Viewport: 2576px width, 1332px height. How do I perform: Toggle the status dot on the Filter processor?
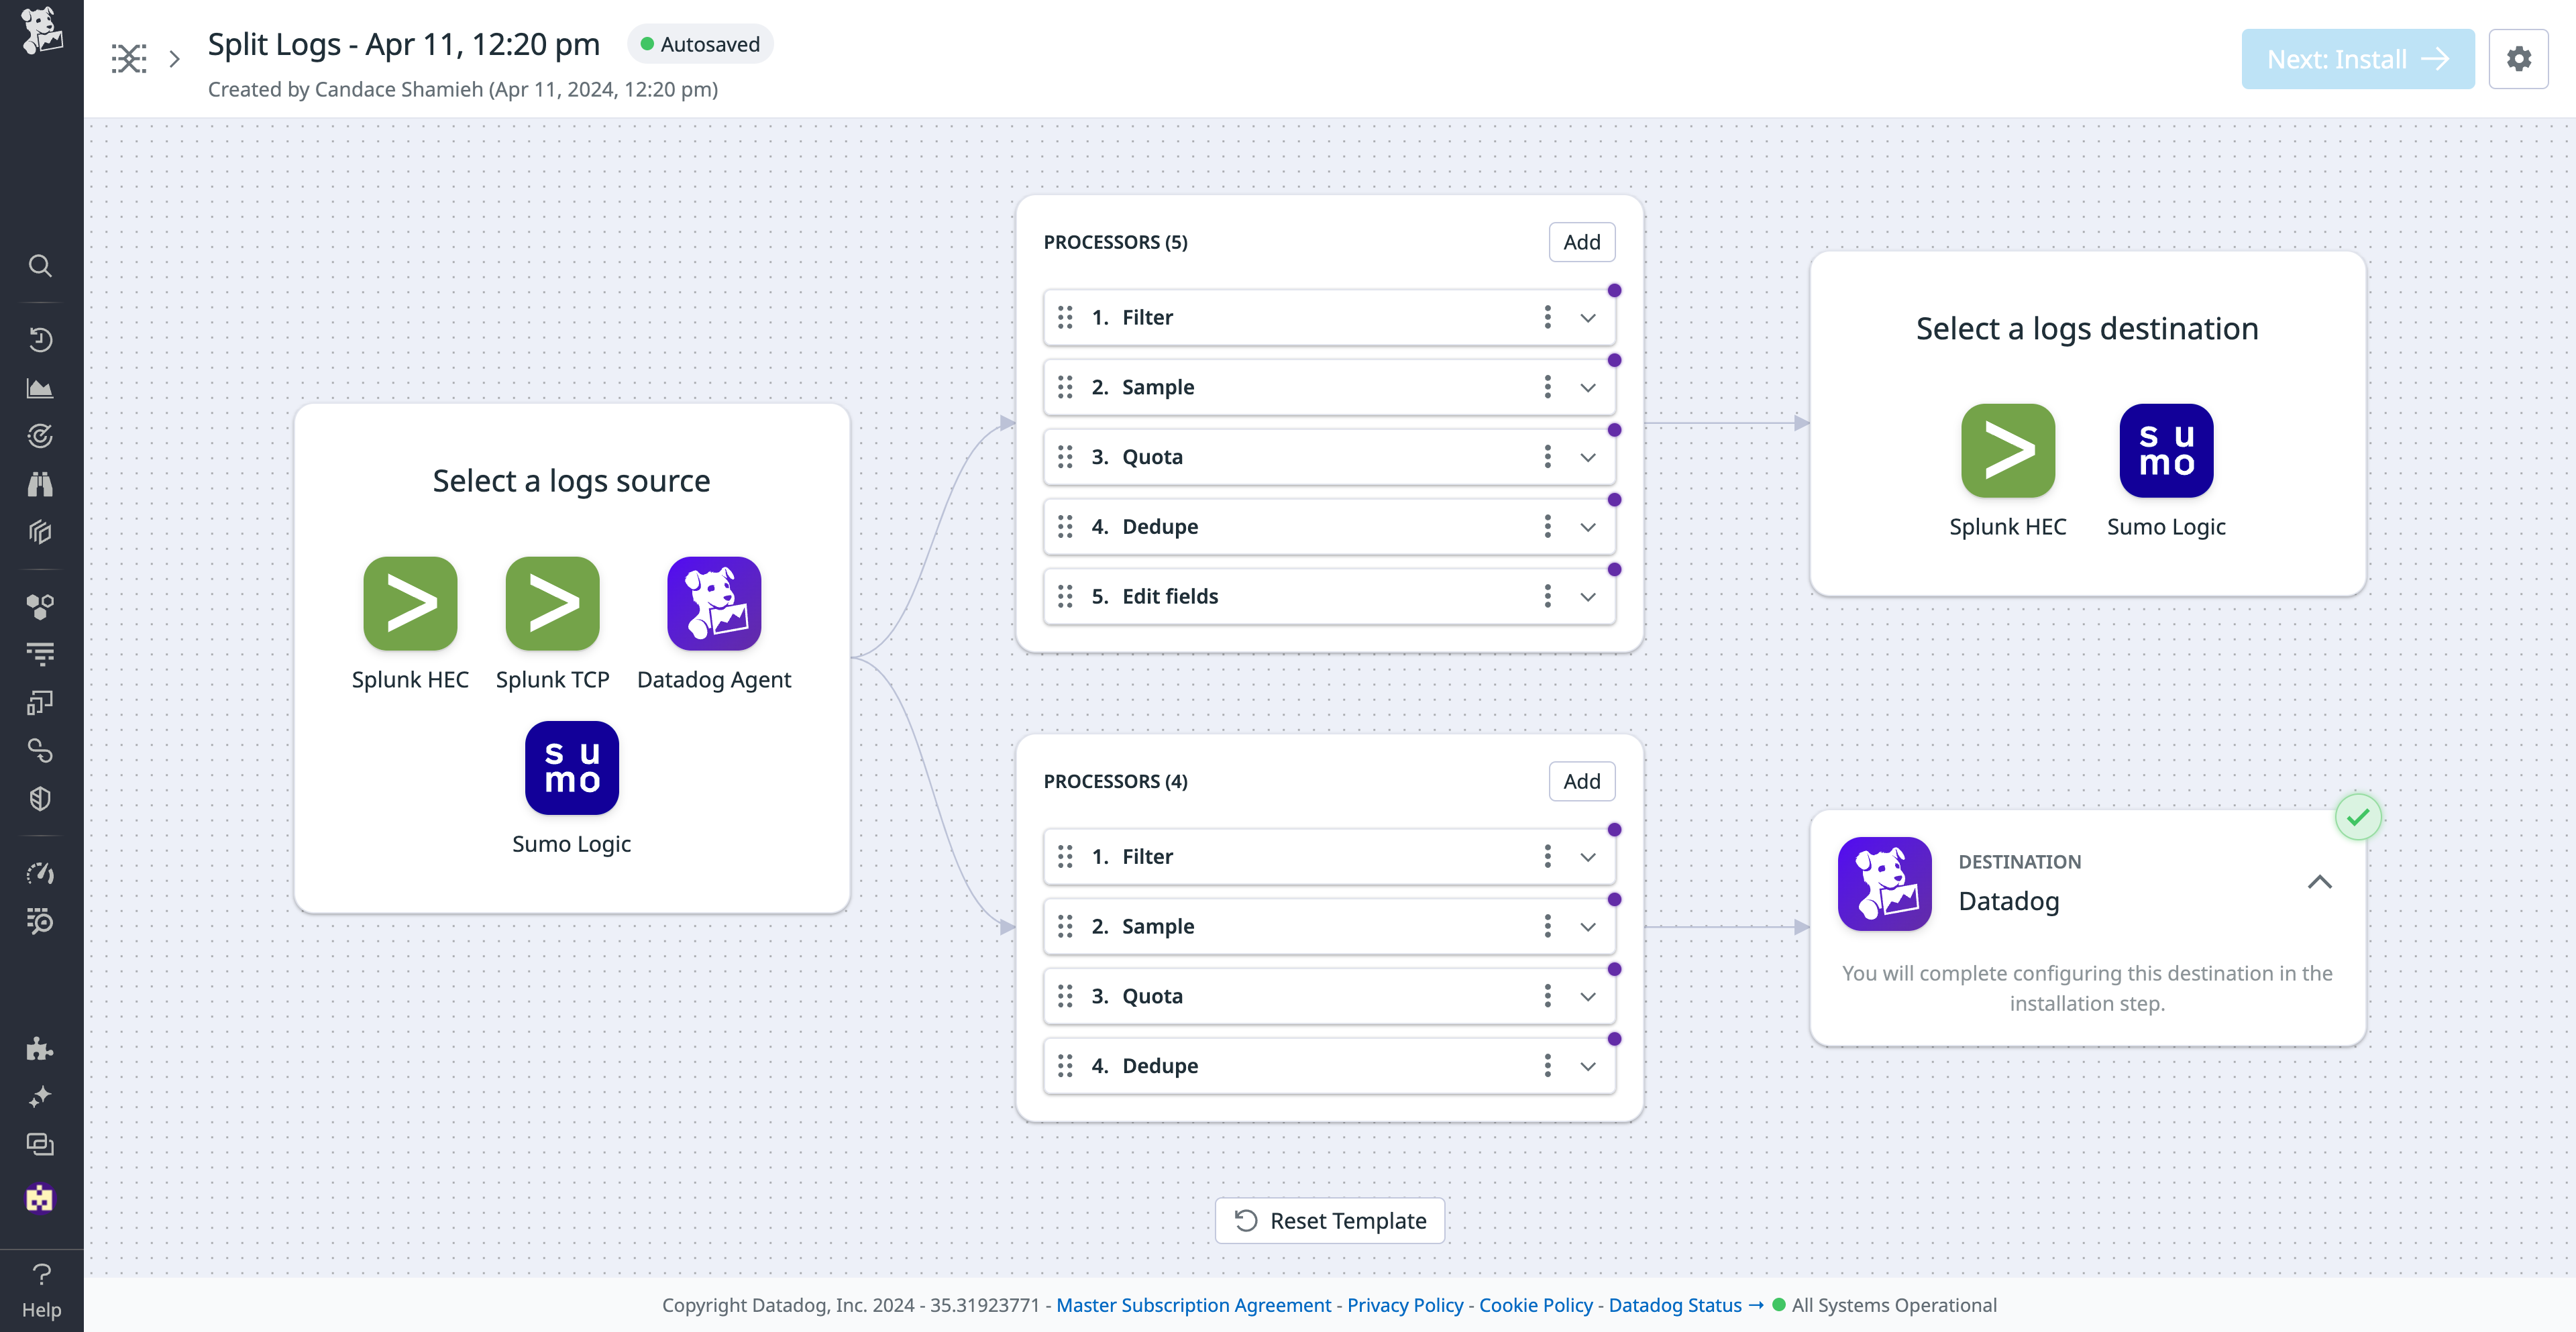click(1616, 290)
